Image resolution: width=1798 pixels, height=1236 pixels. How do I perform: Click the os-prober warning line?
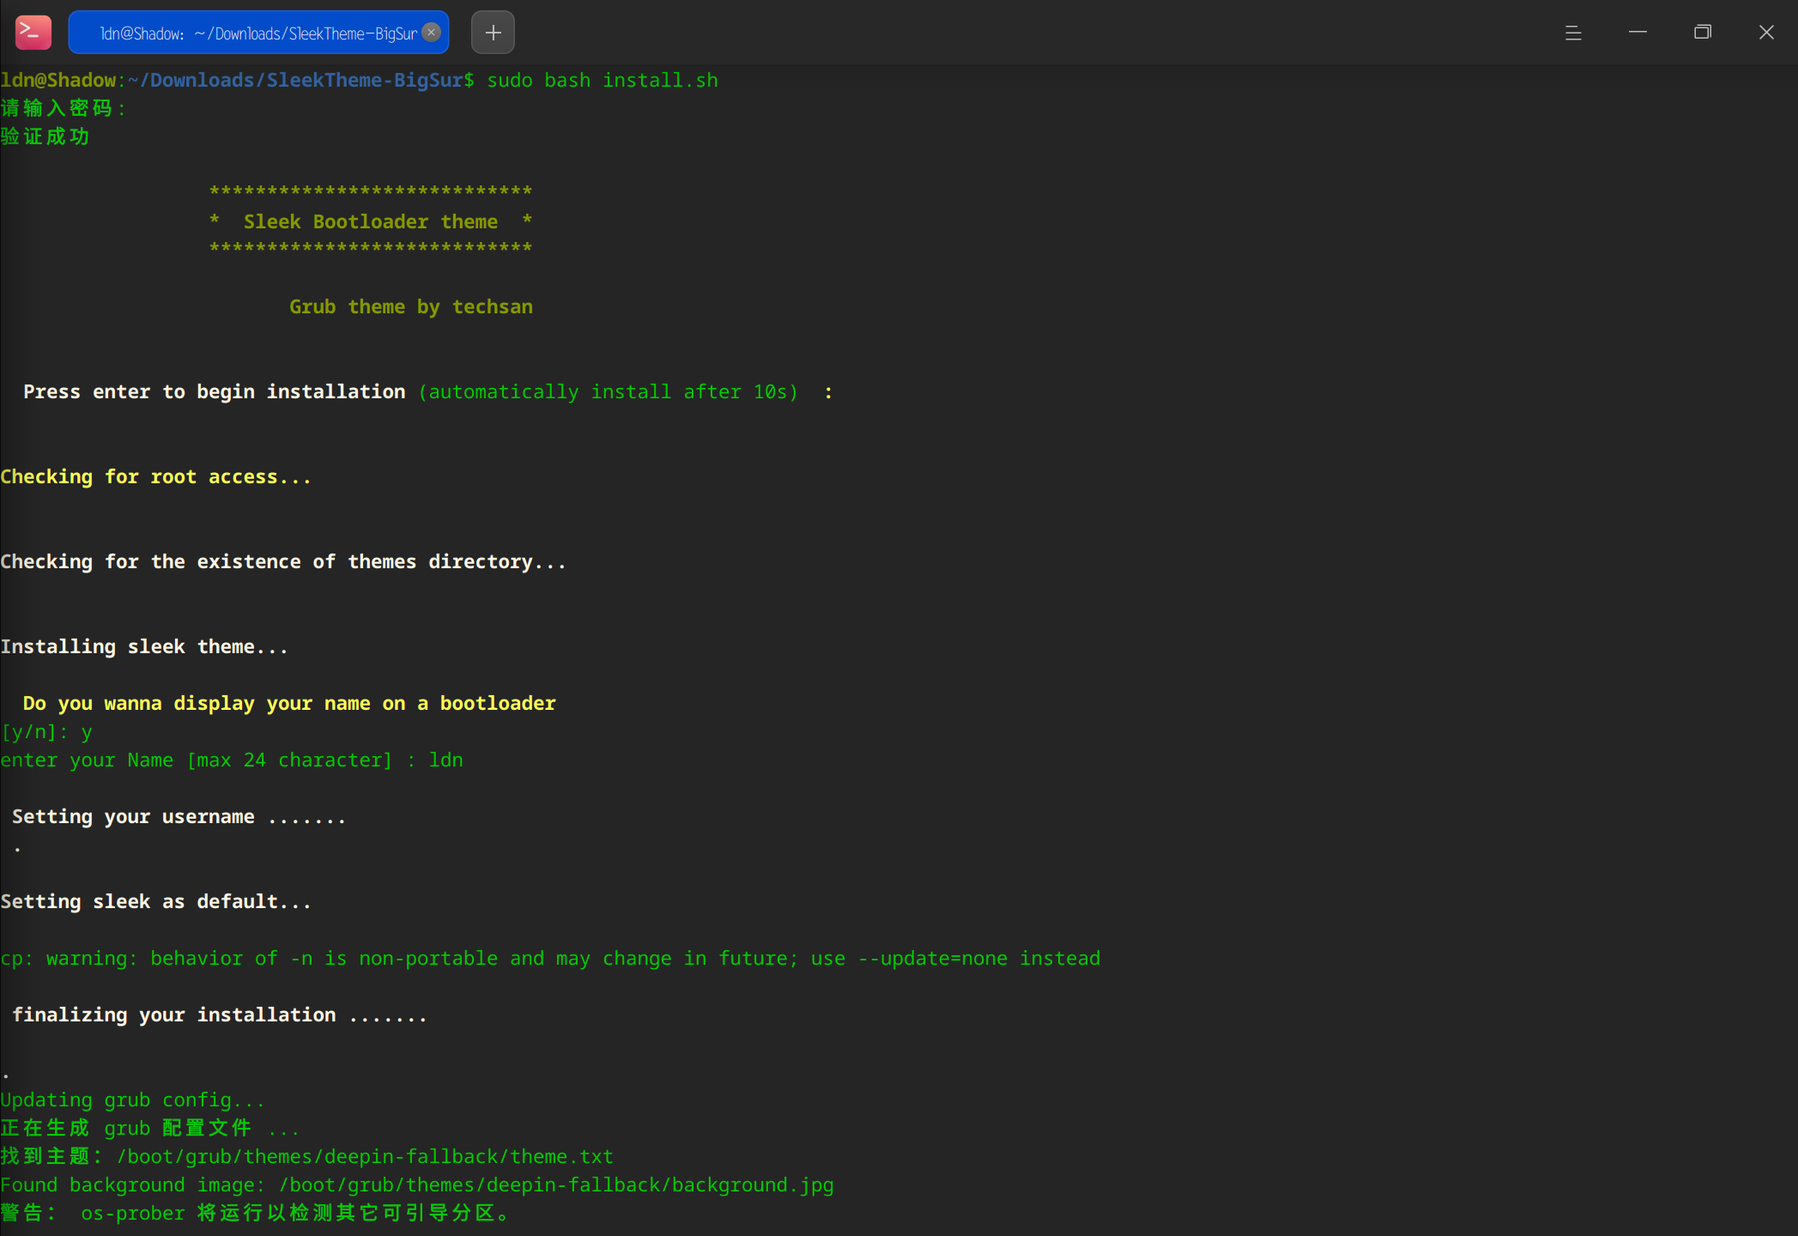(x=256, y=1214)
